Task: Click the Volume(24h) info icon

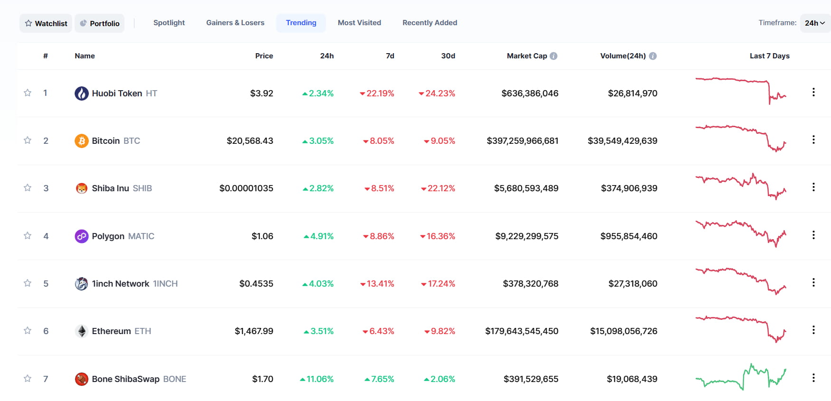Action: 653,56
